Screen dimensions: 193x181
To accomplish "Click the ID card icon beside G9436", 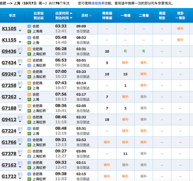I will click(x=20, y=49).
